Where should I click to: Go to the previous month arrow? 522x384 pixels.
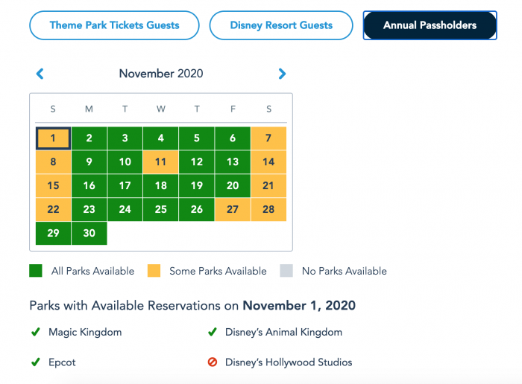click(40, 74)
